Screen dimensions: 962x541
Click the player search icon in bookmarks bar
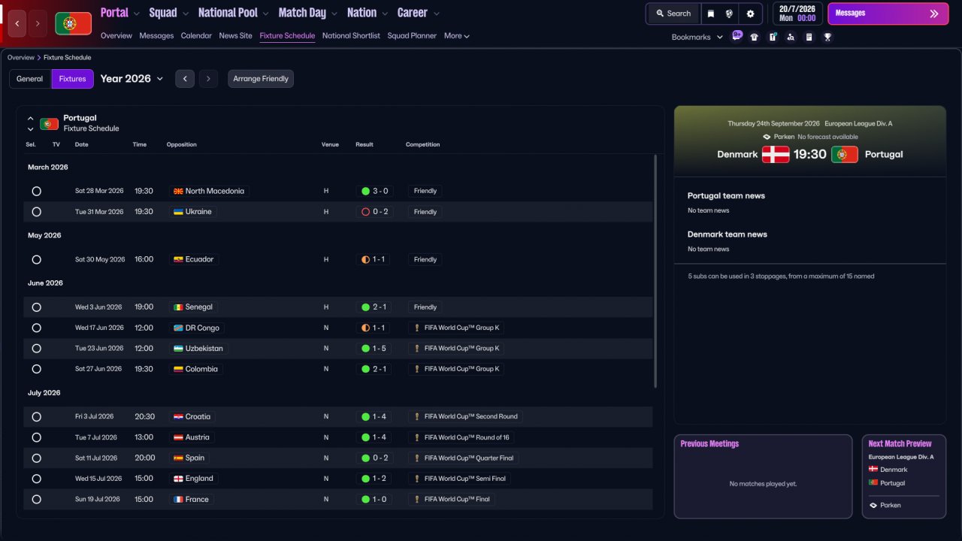coord(791,37)
